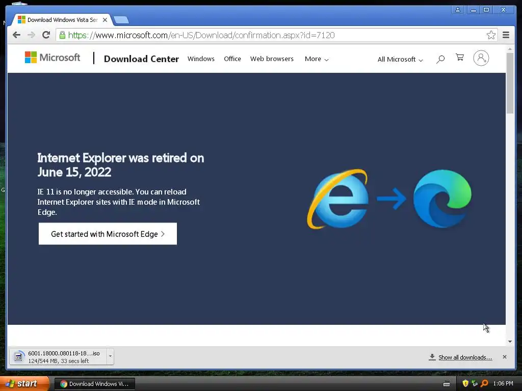Expand the More dropdown menu

click(x=317, y=59)
